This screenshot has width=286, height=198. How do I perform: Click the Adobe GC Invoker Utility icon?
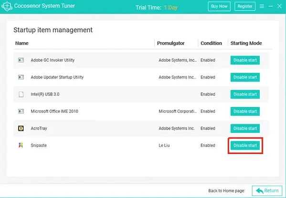click(21, 60)
